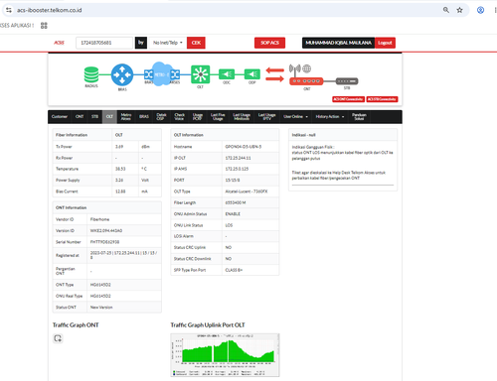497x381 pixels.
Task: Click the gray STB device icon
Action: click(x=347, y=81)
